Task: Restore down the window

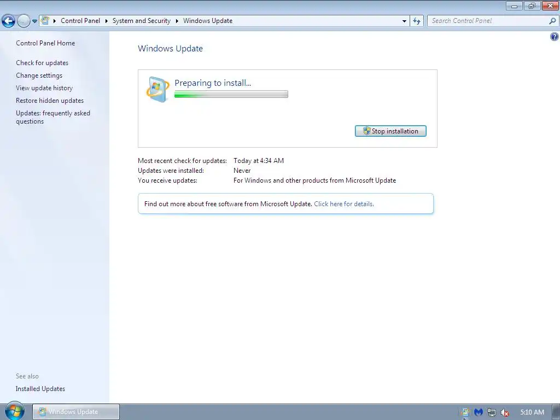Action: click(x=532, y=5)
